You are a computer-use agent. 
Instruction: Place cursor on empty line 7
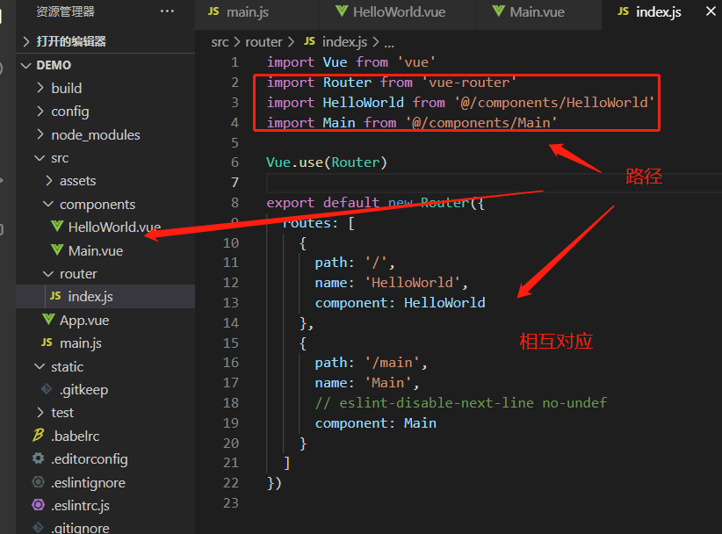494,183
